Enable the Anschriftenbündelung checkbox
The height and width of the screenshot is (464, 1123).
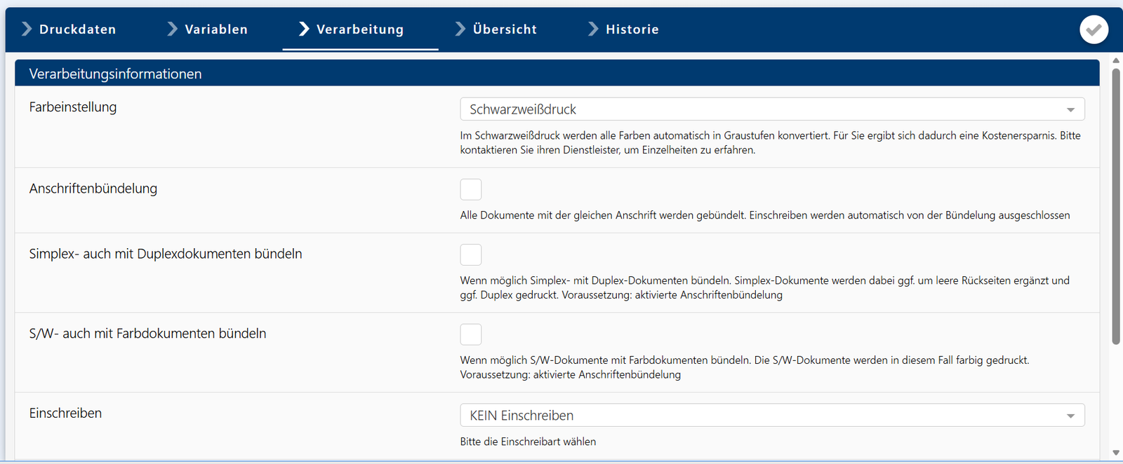coord(471,189)
